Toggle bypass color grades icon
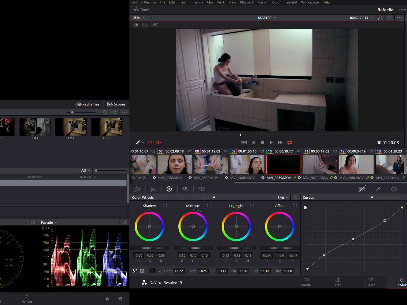Image resolution: width=407 pixels, height=305 pixels. 380,18
